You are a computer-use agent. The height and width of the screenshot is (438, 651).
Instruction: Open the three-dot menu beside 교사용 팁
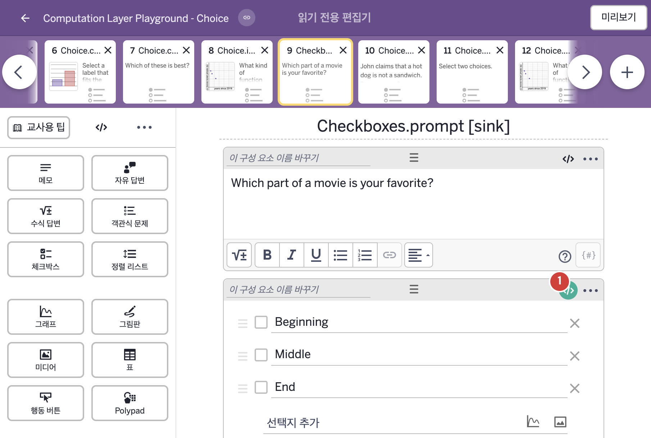coord(144,127)
